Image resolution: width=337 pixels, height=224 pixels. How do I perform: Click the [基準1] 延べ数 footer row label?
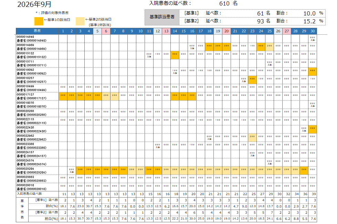pos(46,200)
